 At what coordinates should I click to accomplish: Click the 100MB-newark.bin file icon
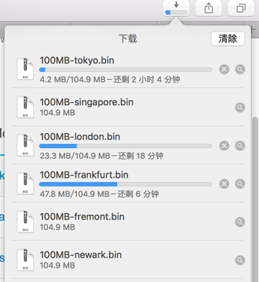tap(25, 260)
